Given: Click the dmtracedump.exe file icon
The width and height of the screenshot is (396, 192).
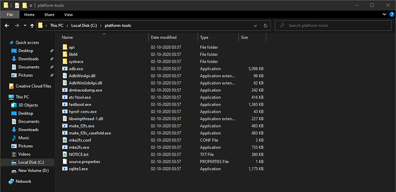Looking at the screenshot, I should tap(65, 90).
